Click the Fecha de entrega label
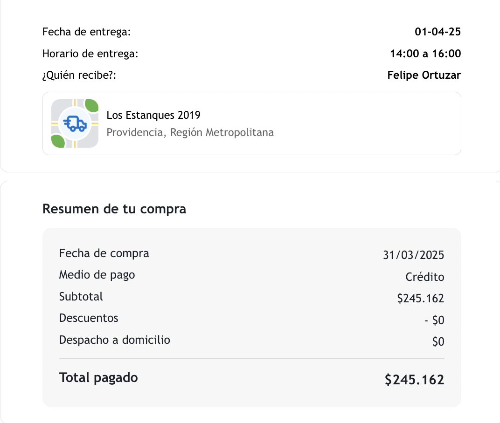Image resolution: width=500 pixels, height=423 pixels. (x=87, y=32)
